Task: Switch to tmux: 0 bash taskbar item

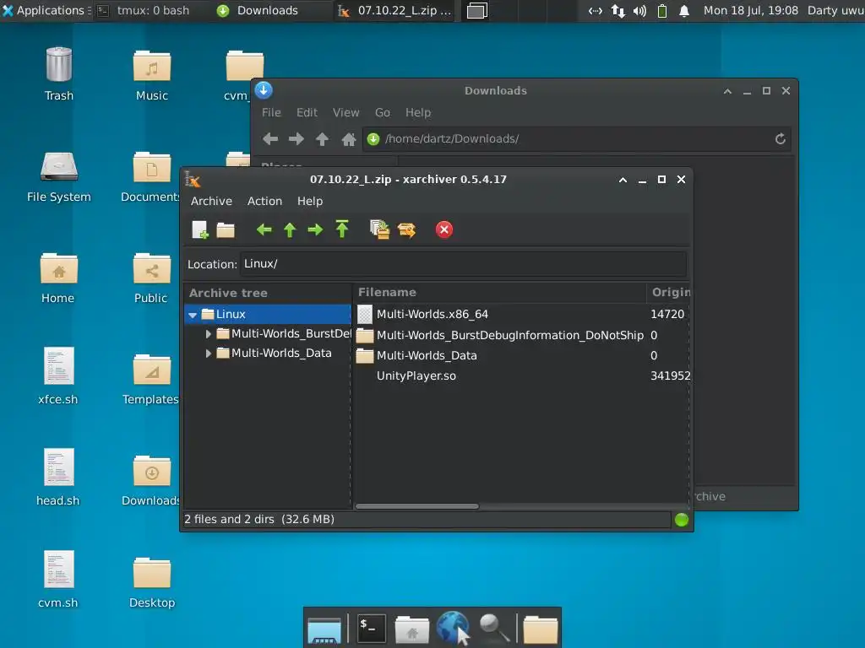Action: [x=144, y=10]
